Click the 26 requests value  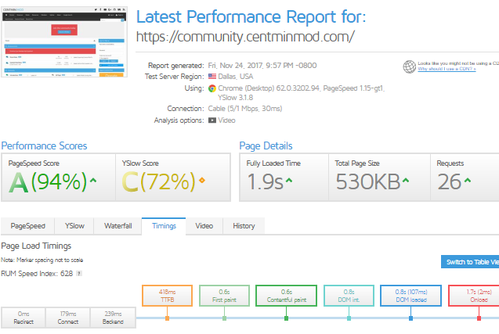pyautogui.click(x=450, y=181)
